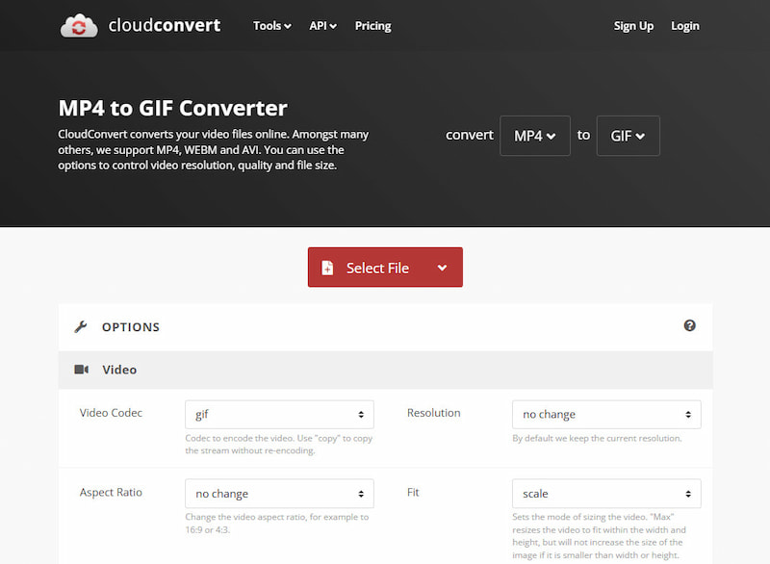770x564 pixels.
Task: Click the 'By default we keep the current resolution' hint
Action: pyautogui.click(x=597, y=438)
